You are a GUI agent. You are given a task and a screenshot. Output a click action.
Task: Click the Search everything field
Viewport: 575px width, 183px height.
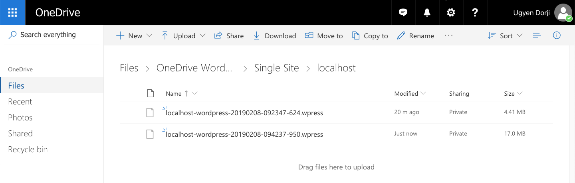pyautogui.click(x=54, y=35)
